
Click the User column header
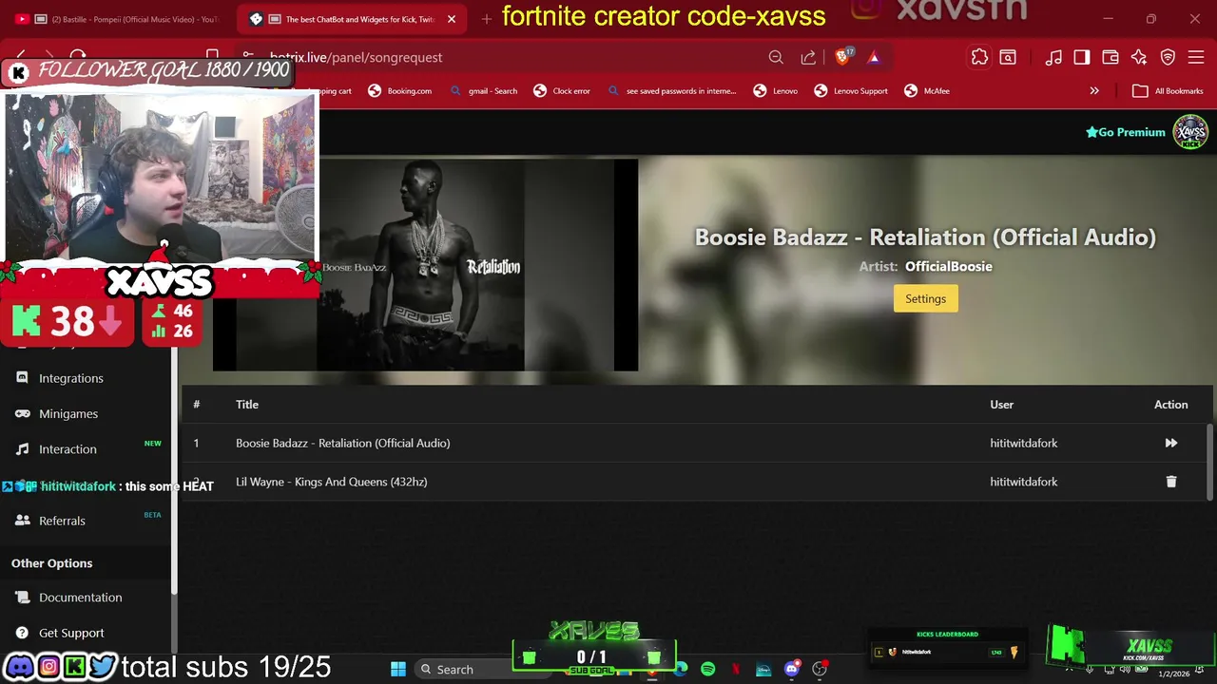[x=1002, y=405]
